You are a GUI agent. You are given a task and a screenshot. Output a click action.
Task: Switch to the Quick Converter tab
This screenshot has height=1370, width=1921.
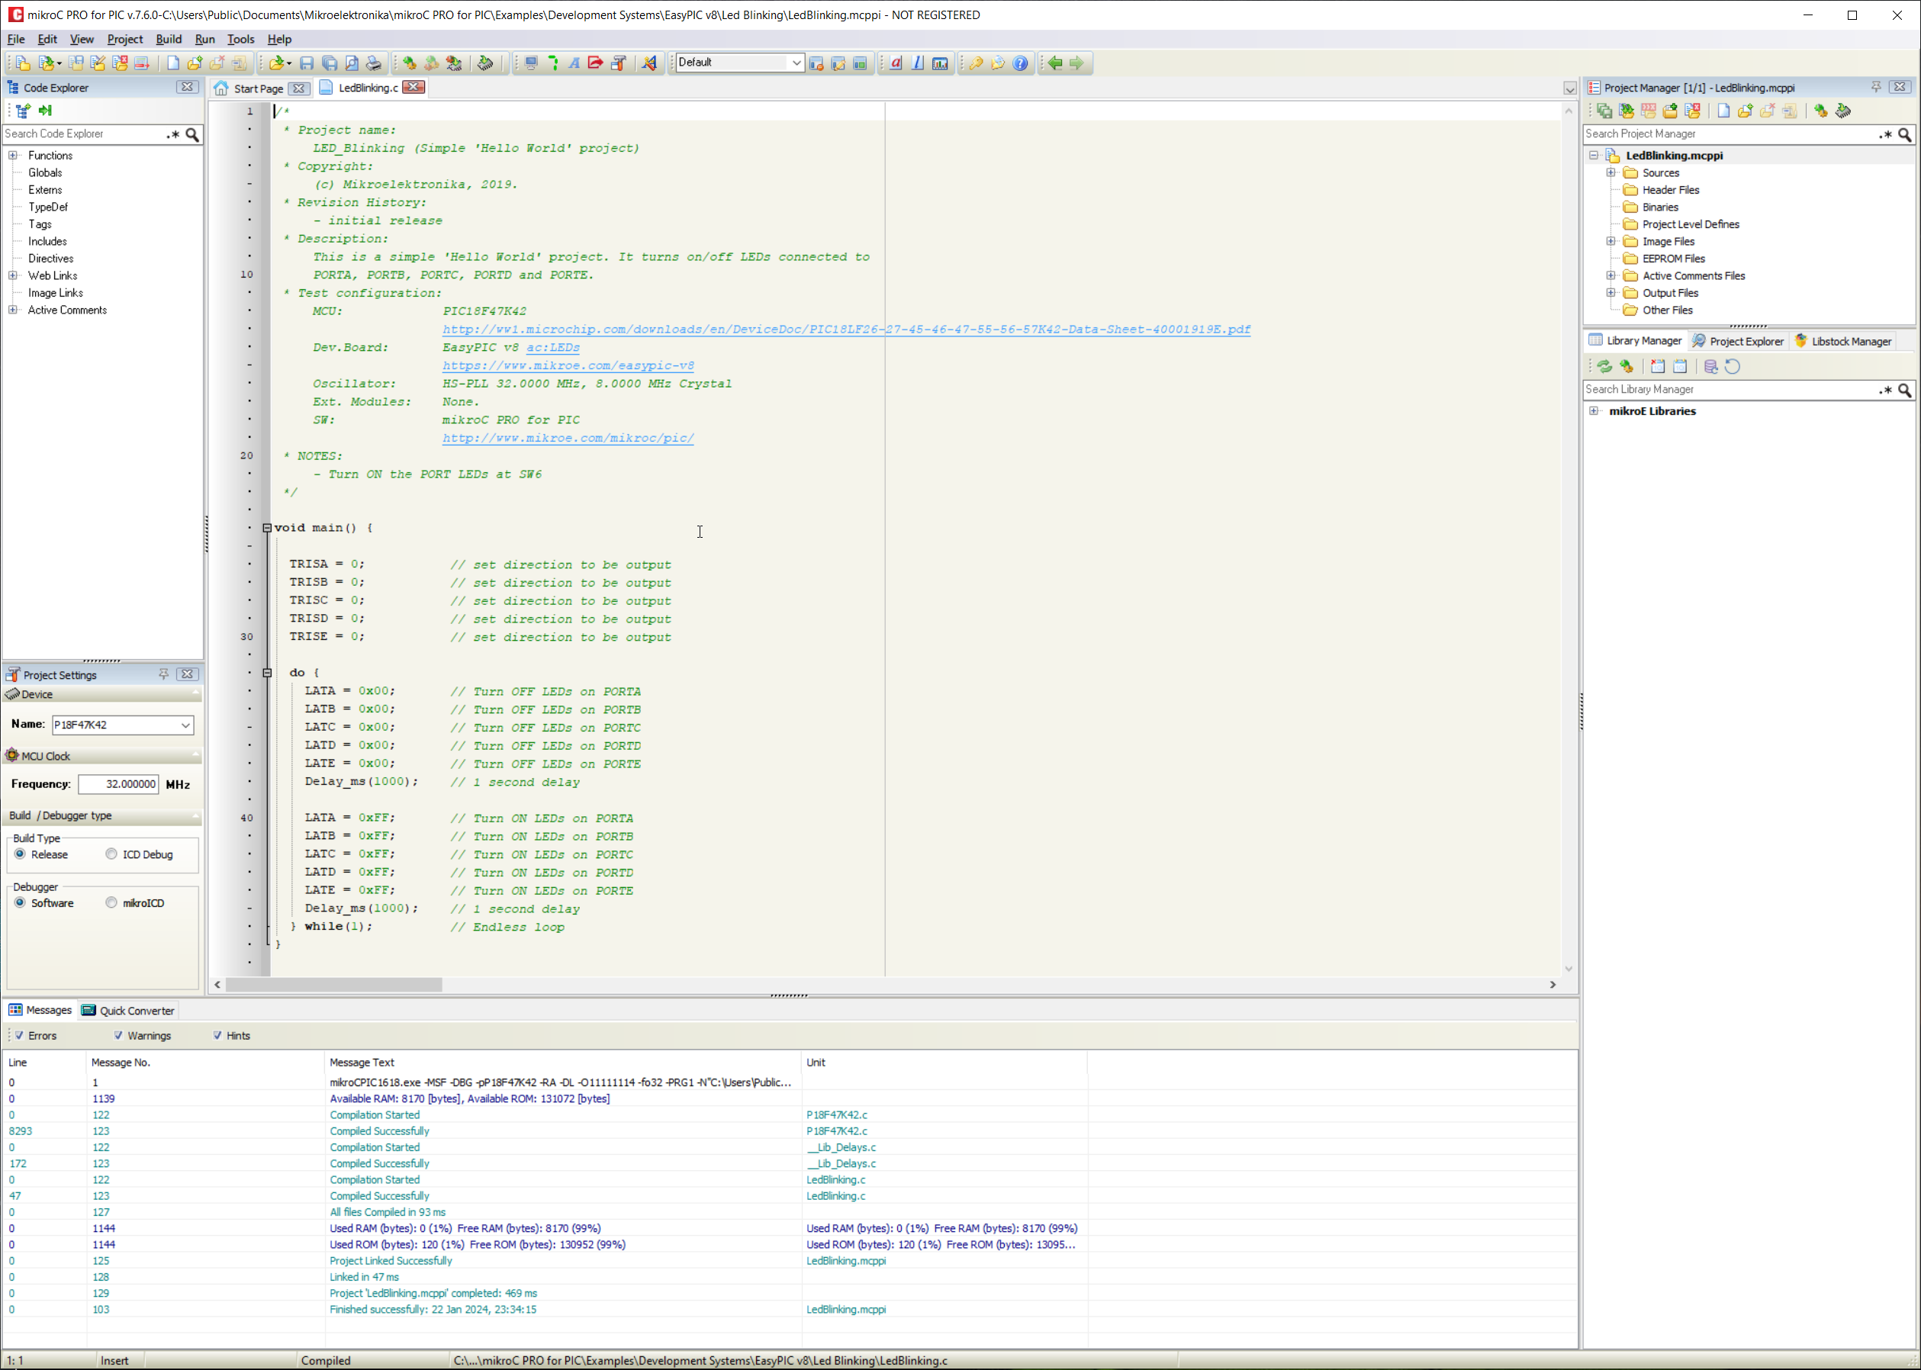point(128,1010)
